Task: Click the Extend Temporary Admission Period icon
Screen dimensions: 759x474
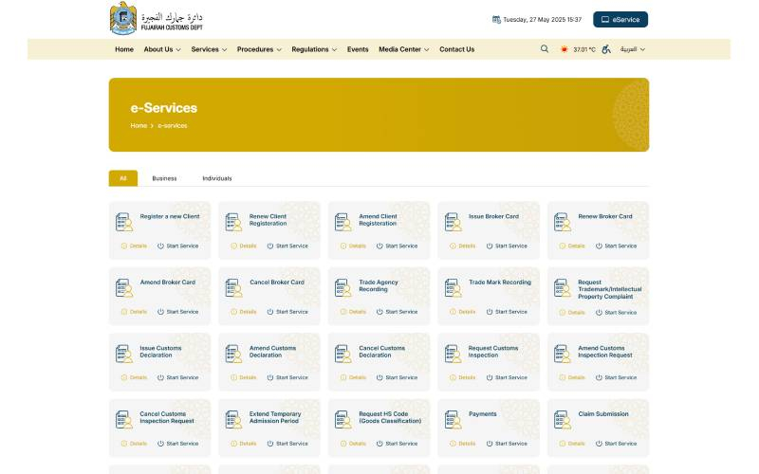Action: click(233, 419)
